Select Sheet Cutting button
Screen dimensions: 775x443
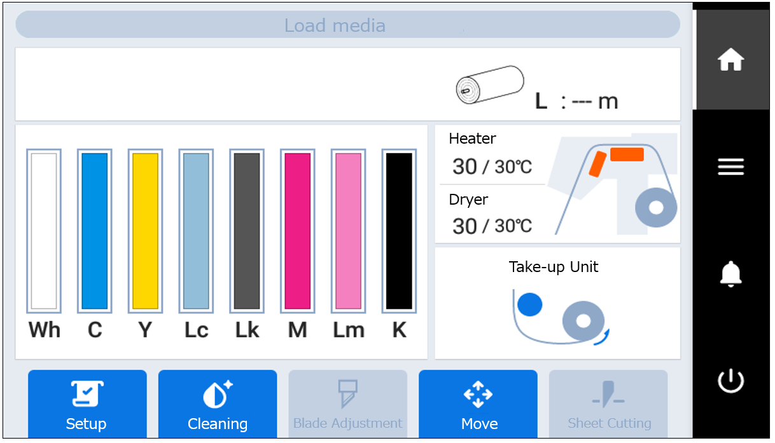(x=608, y=405)
